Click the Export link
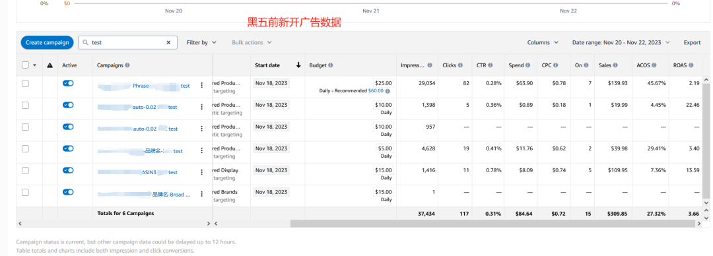The height and width of the screenshot is (256, 713). click(x=692, y=42)
